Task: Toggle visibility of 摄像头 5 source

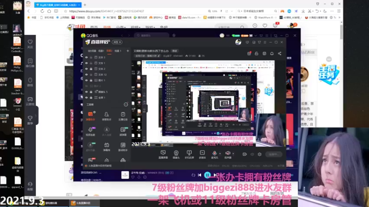Action: 86,92
